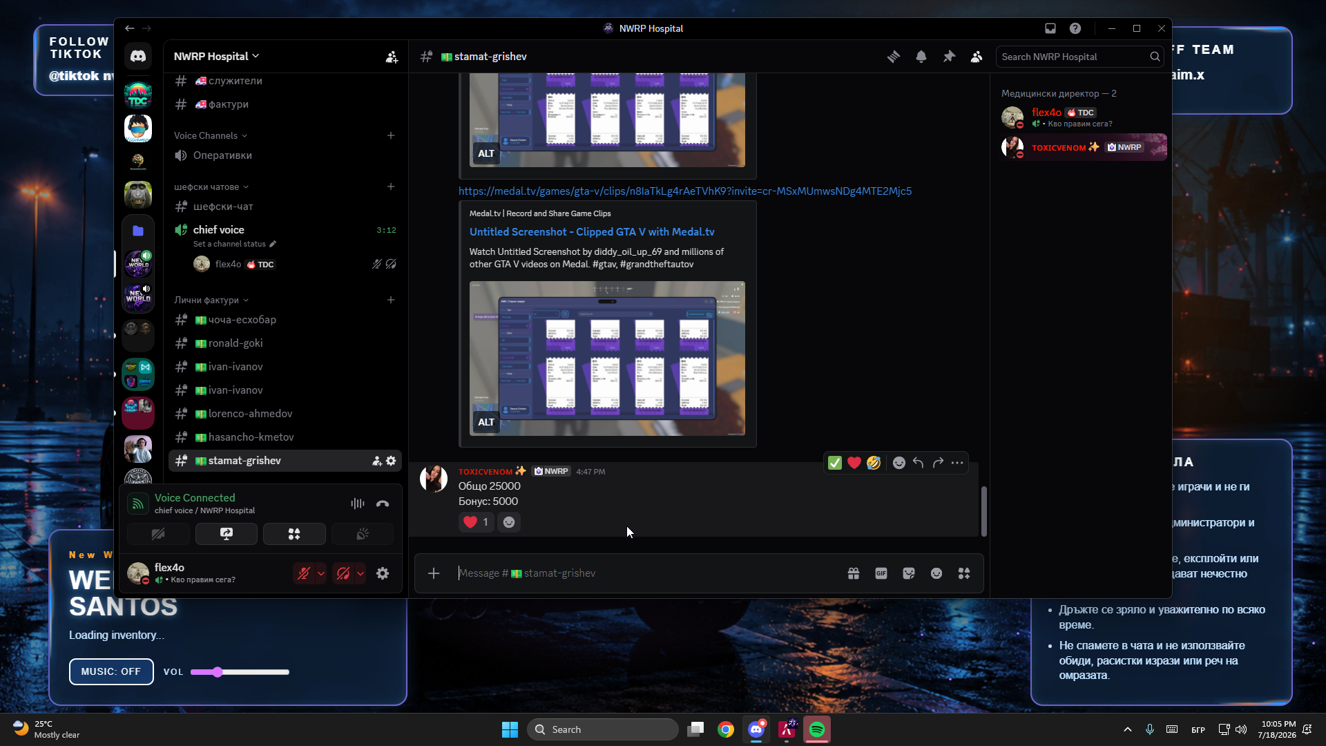Toggle deafen headphones in user panel

[343, 573]
